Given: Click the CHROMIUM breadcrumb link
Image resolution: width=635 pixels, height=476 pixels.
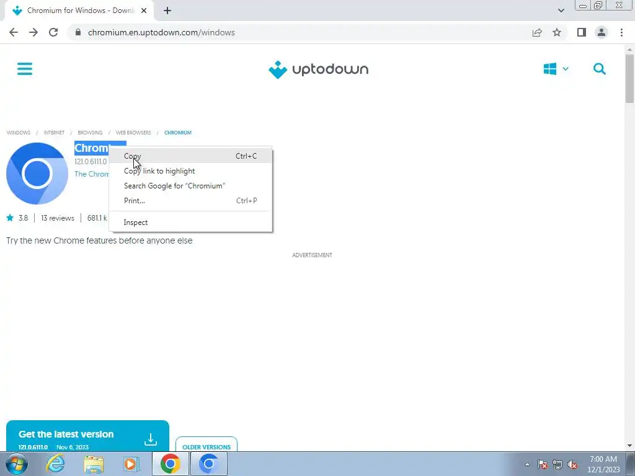Looking at the screenshot, I should (178, 133).
